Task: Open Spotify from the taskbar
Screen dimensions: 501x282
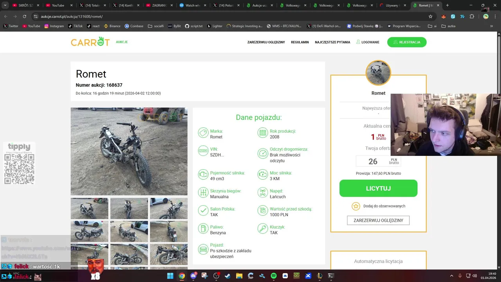Action: pyautogui.click(x=274, y=276)
